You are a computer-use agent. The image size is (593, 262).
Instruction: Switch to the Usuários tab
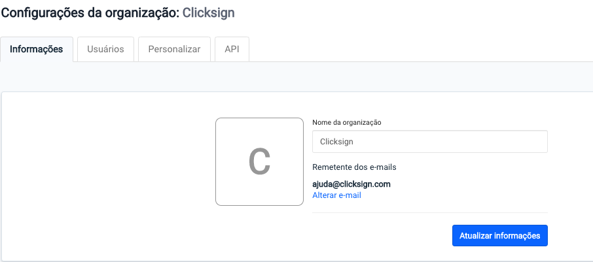pos(105,50)
